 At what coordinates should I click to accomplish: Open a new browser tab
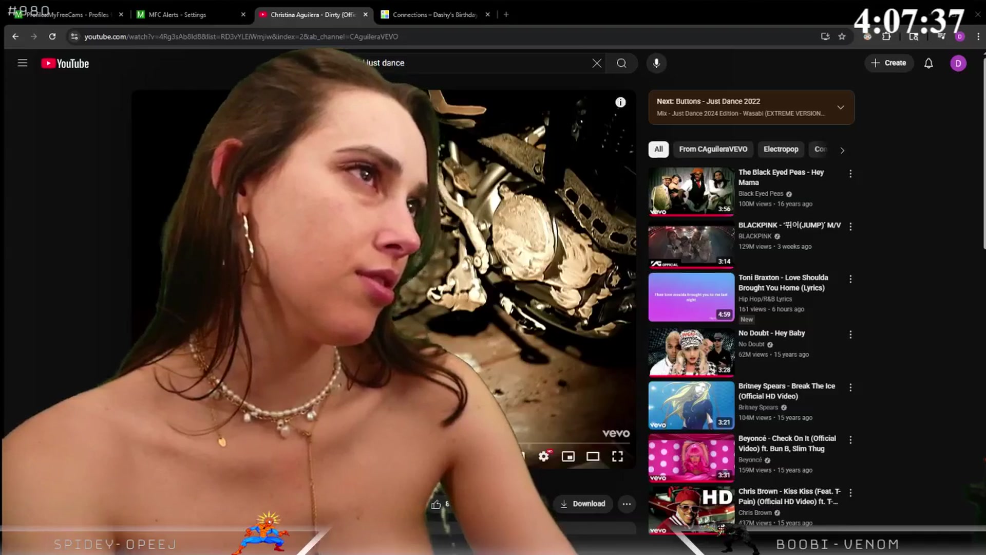[x=506, y=15]
